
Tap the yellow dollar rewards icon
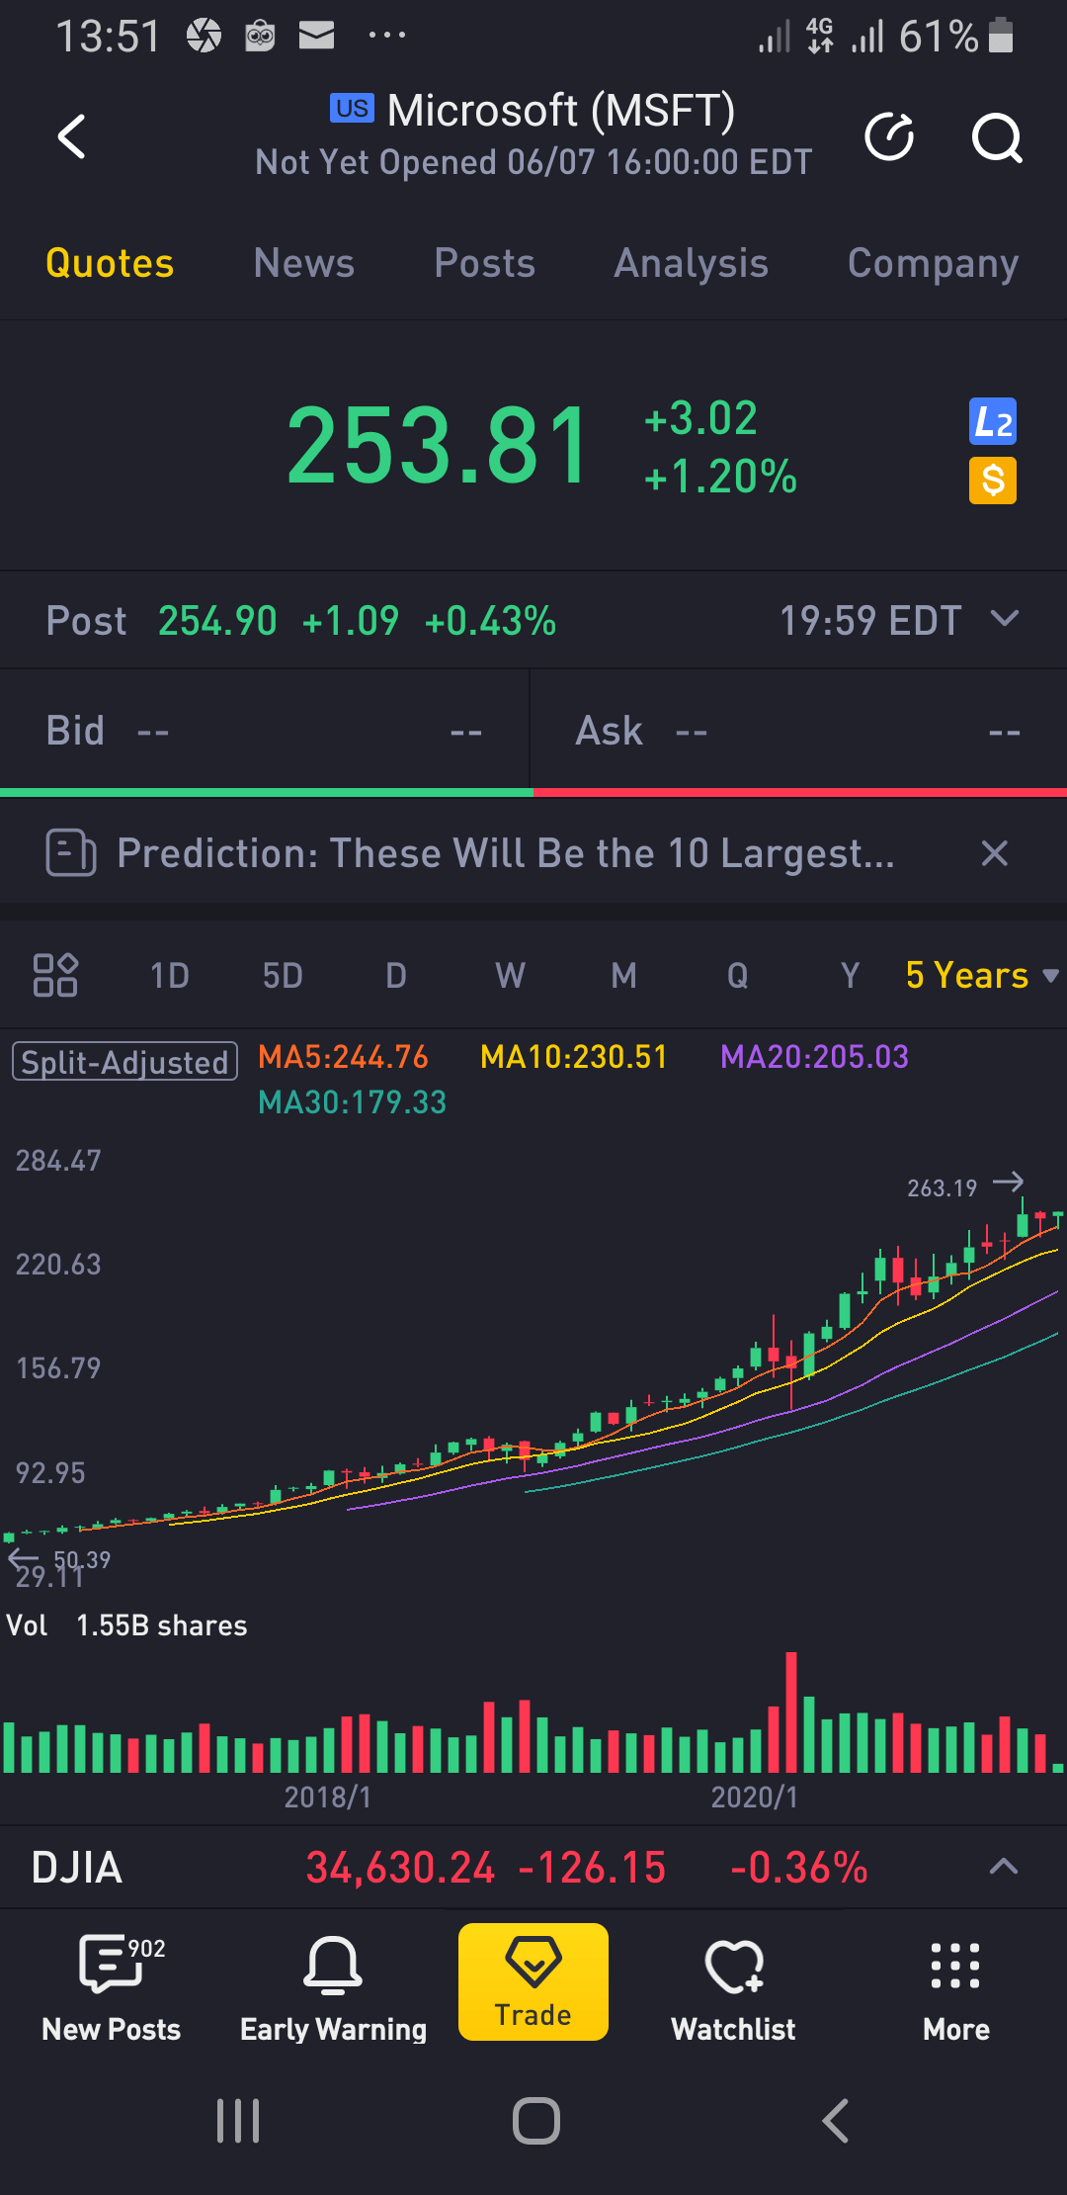point(992,482)
